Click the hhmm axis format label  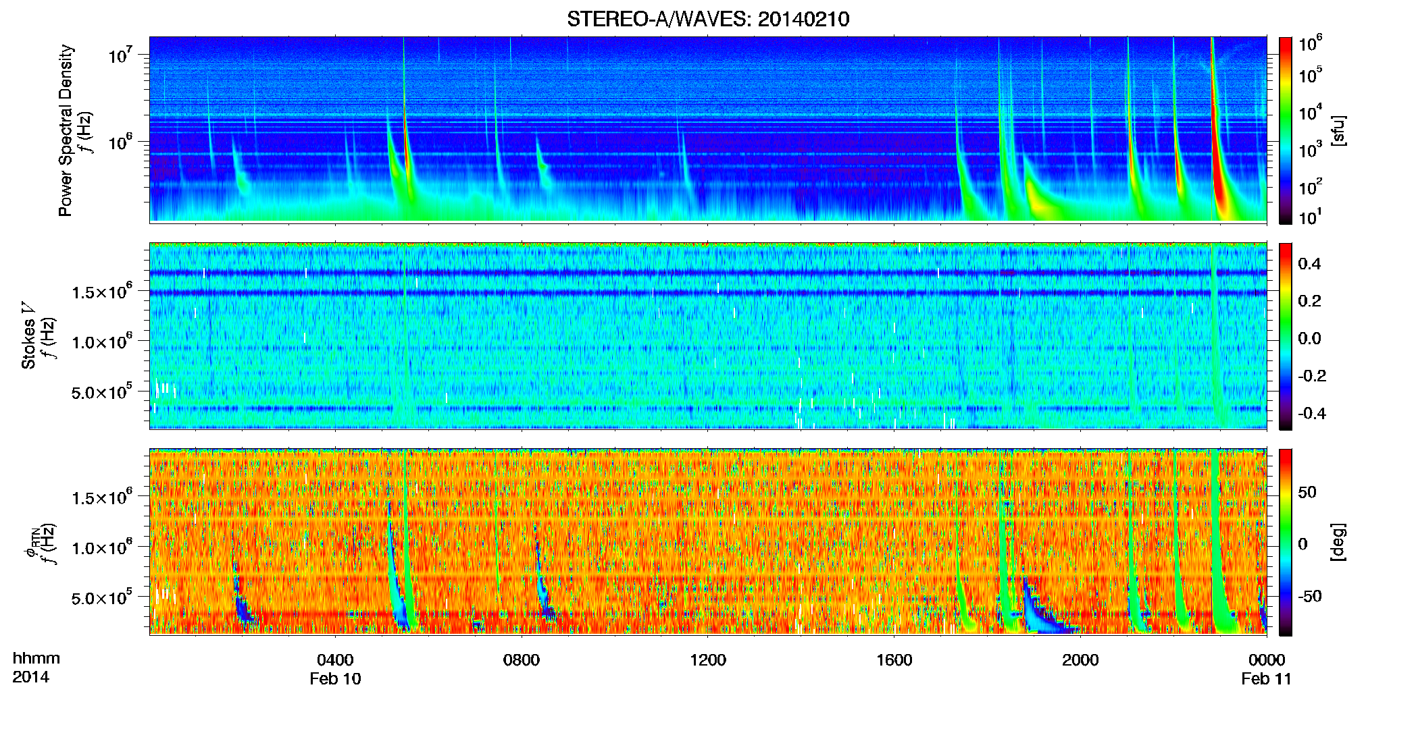pos(36,658)
